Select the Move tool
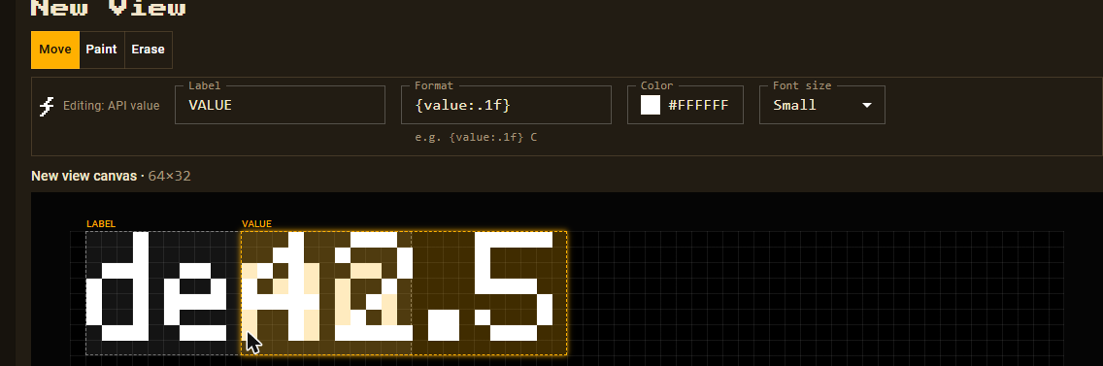This screenshot has width=1103, height=366. pos(55,50)
